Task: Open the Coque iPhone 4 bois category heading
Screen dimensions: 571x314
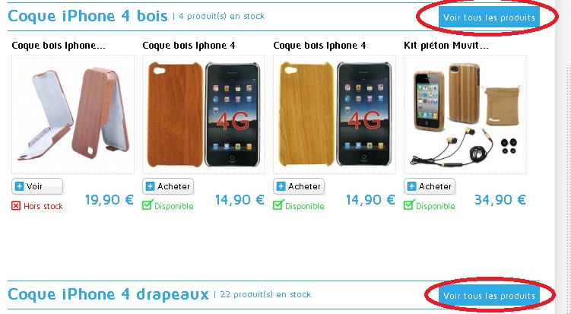Action: [87, 16]
